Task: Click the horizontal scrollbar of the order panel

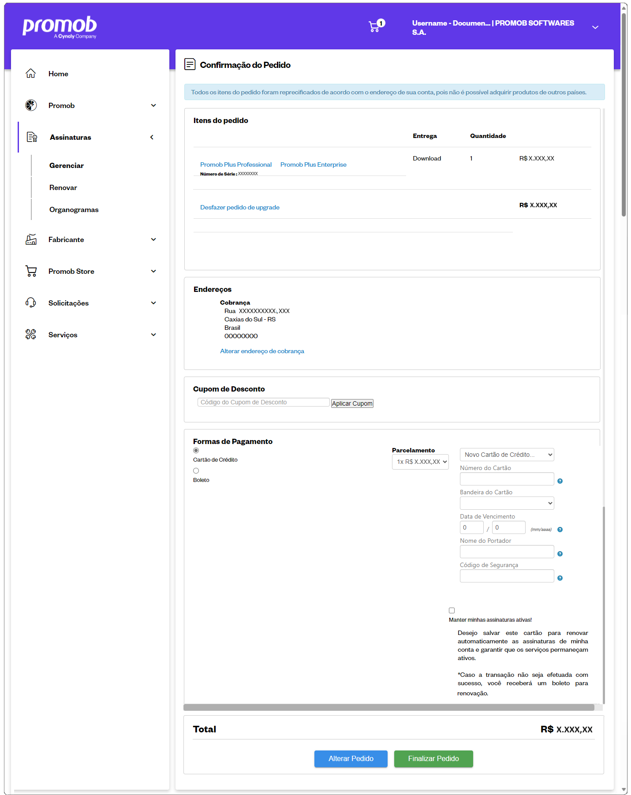Action: click(x=389, y=707)
